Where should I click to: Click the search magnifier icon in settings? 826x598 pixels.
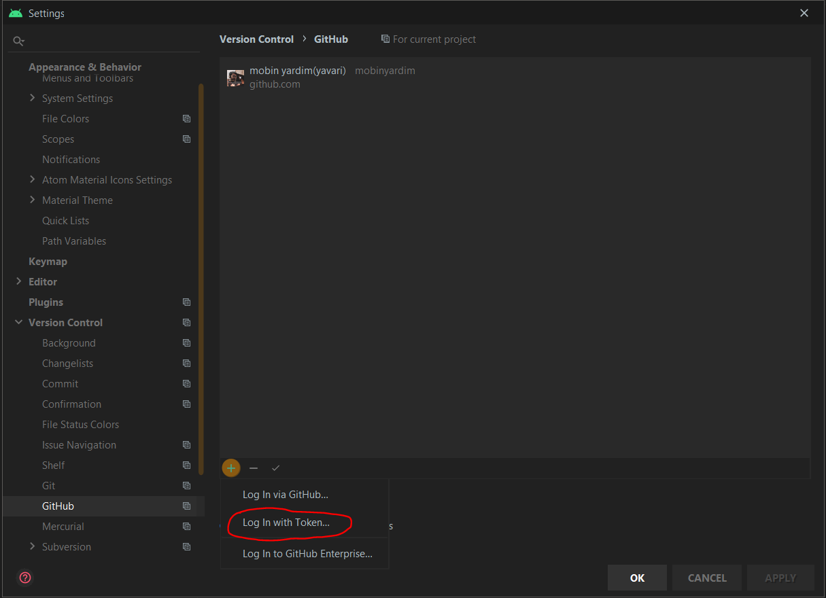(x=18, y=41)
